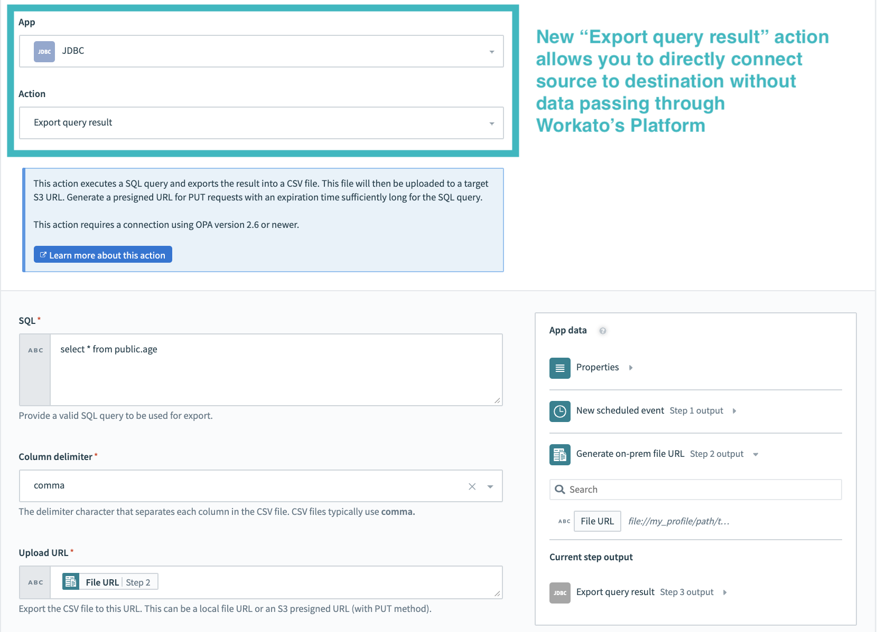Click the Properties list icon
Screen dimensions: 877x632
click(560, 368)
